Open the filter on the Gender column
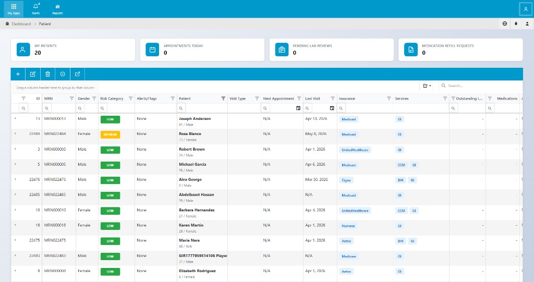 coord(94,99)
